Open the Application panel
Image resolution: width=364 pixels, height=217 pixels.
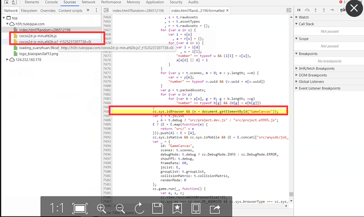tap(155, 2)
